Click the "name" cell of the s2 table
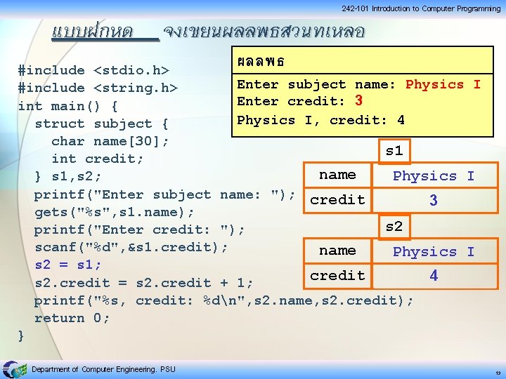Screen dimensions: 506x379 coord(337,251)
